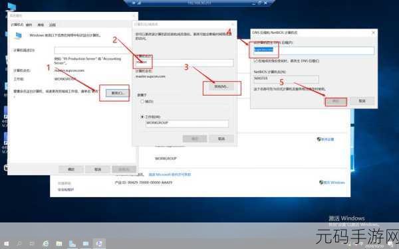This screenshot has height=249, width=399.
Task: Open File Explorer from the taskbar
Action: click(59, 244)
